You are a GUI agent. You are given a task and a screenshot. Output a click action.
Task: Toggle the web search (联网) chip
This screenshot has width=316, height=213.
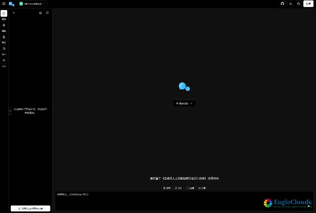(167, 188)
